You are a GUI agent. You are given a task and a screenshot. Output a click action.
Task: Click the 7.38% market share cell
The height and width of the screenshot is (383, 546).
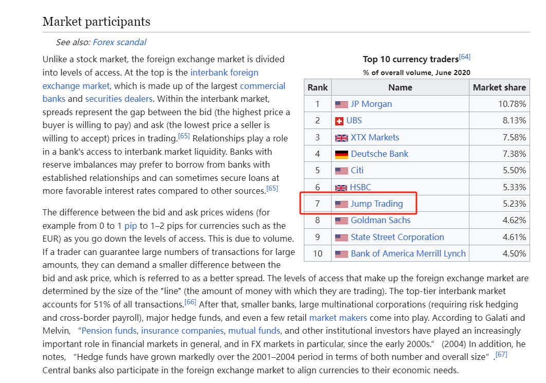(x=499, y=154)
